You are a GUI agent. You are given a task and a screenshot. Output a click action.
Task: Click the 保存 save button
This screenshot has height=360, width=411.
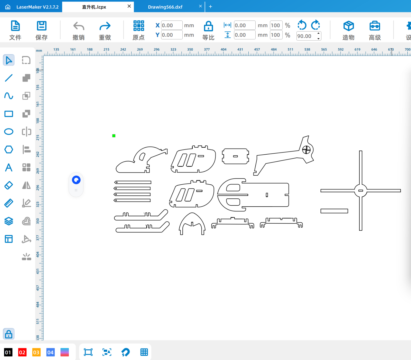(42, 31)
